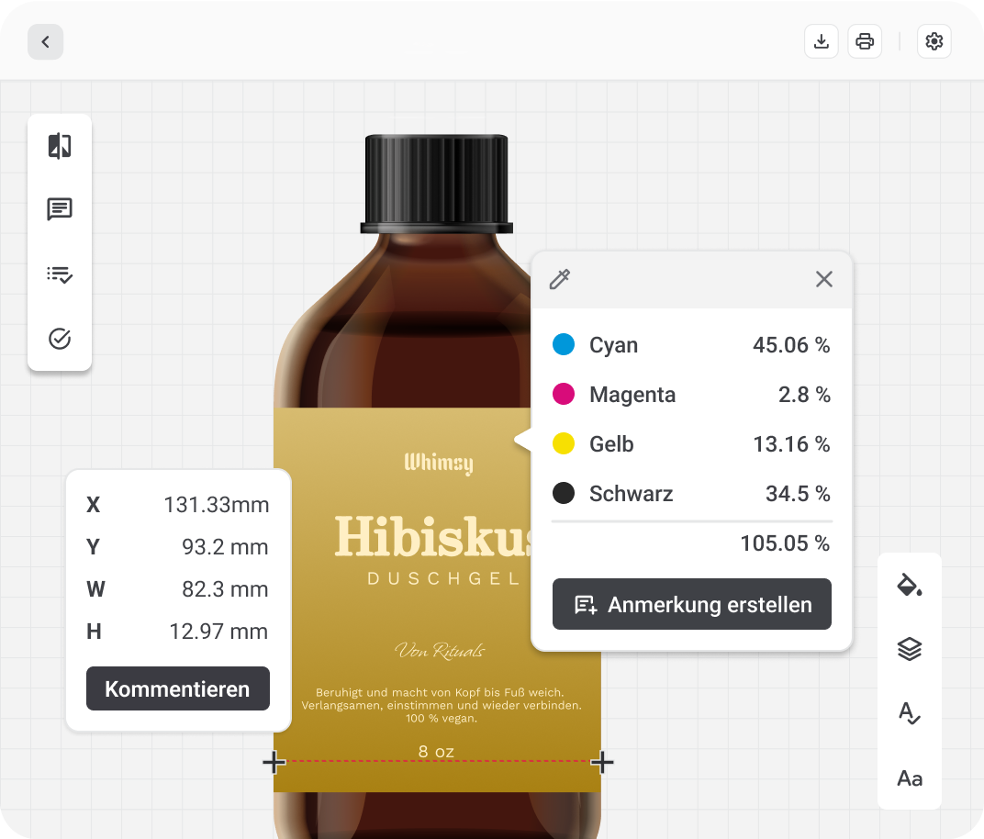
Task: Click the back arrow button
Action: point(45,42)
